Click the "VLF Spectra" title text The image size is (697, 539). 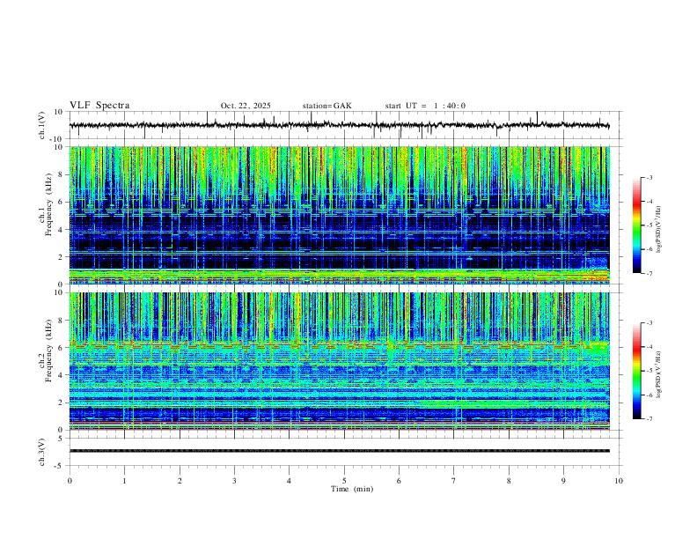[x=99, y=106]
